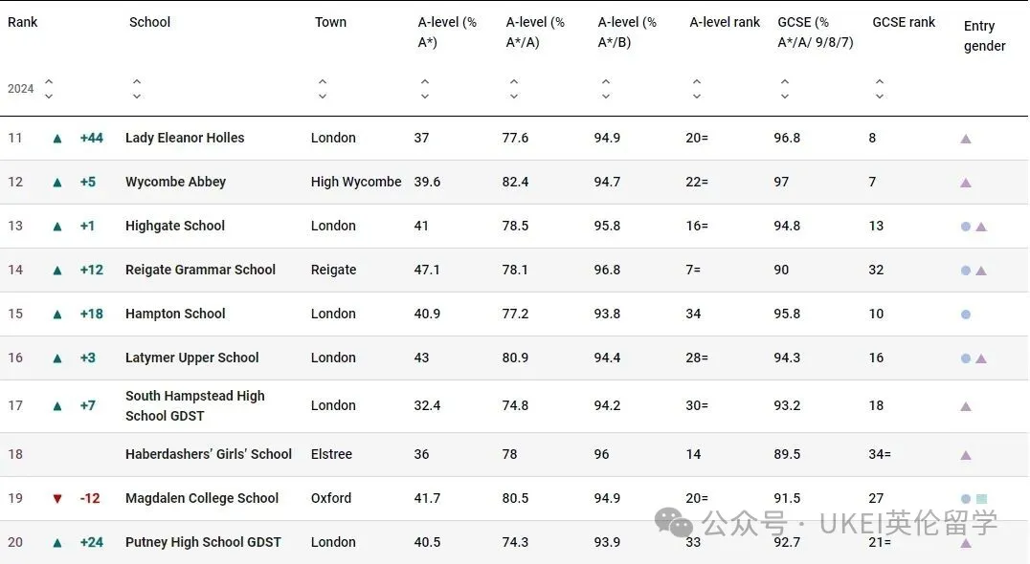
Task: Click the blue circle icon in Hampton School row
Action: pyautogui.click(x=966, y=315)
